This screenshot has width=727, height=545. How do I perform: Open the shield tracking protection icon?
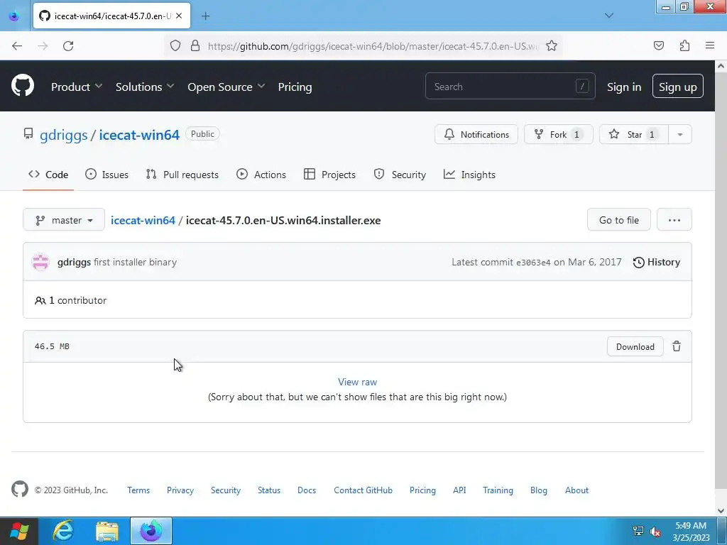click(x=175, y=45)
